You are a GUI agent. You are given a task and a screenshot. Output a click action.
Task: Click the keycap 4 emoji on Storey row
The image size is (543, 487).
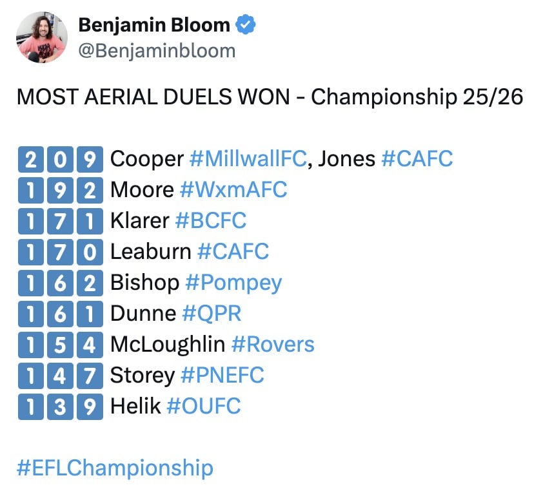pyautogui.click(x=61, y=375)
